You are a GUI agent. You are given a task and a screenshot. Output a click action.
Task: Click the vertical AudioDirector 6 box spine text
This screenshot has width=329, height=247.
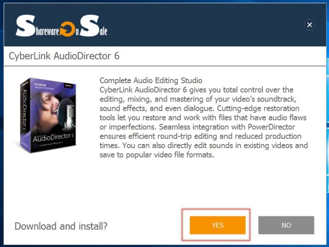[25, 110]
